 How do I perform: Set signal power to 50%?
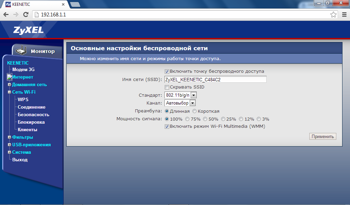pyautogui.click(x=205, y=119)
